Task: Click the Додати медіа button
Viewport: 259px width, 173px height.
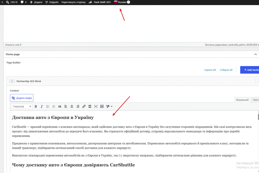Action: (22, 98)
